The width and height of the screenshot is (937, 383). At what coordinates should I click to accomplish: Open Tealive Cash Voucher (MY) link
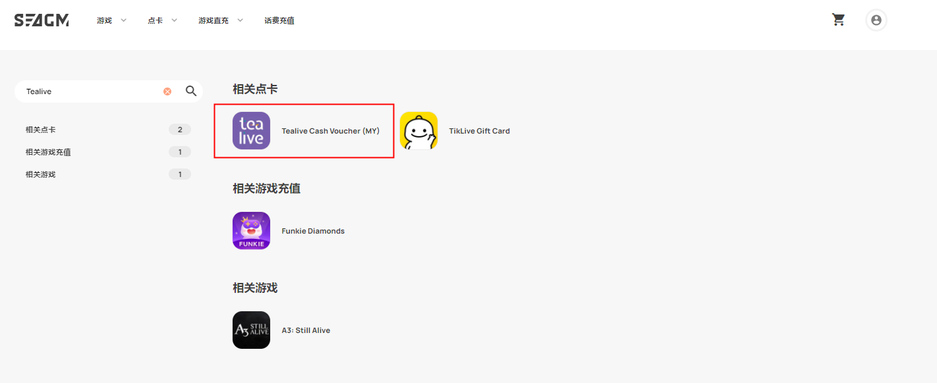(x=331, y=131)
